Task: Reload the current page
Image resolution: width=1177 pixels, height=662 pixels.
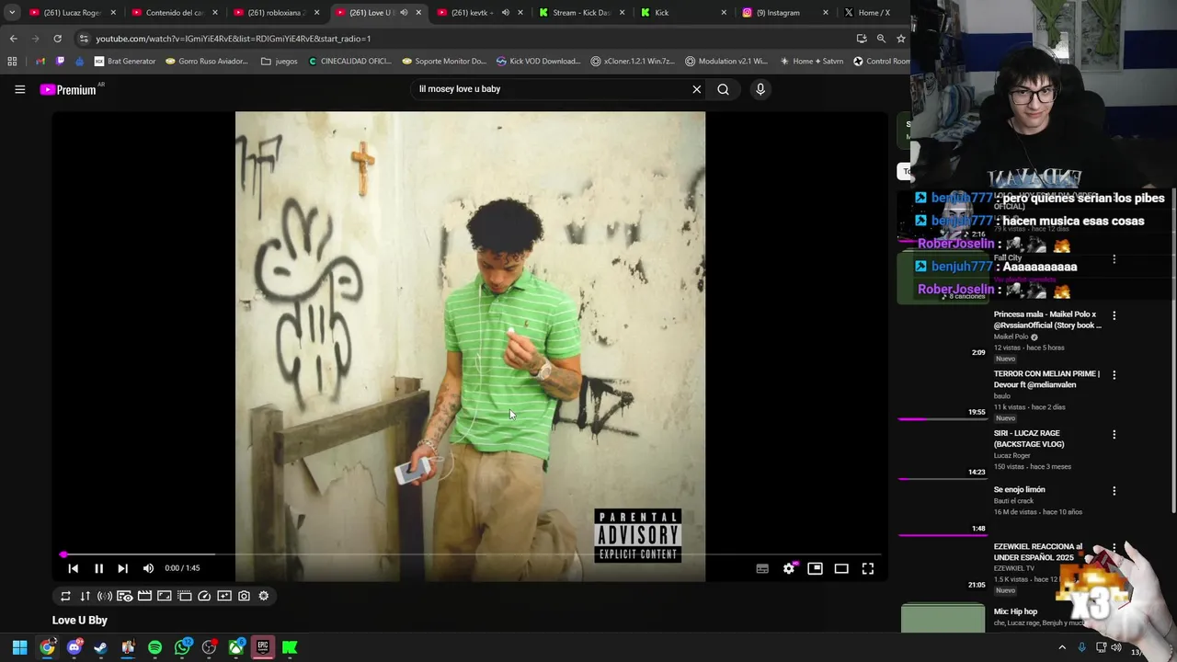Action: [57, 39]
